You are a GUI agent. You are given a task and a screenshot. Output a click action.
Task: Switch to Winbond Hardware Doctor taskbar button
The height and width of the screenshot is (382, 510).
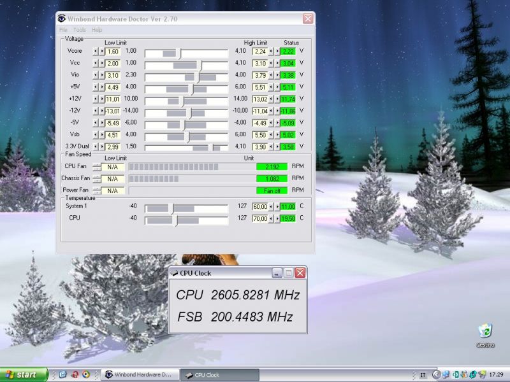point(140,374)
